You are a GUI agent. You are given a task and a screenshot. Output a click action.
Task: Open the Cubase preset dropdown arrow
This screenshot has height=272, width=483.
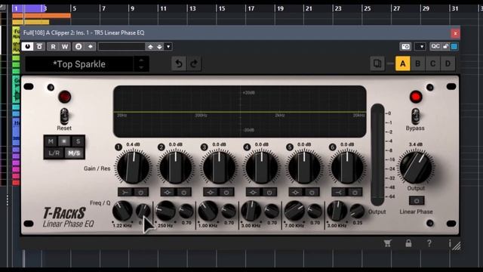(x=168, y=47)
